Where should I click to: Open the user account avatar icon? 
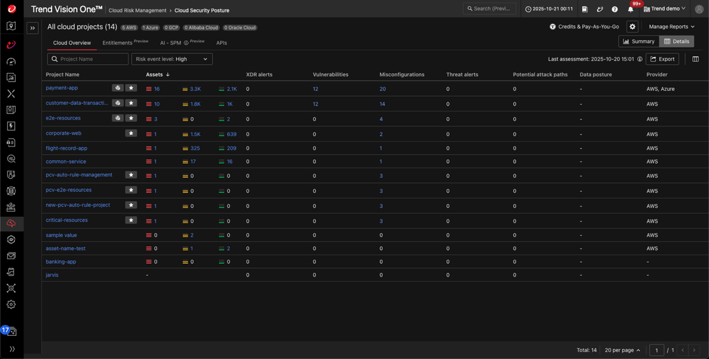click(699, 9)
